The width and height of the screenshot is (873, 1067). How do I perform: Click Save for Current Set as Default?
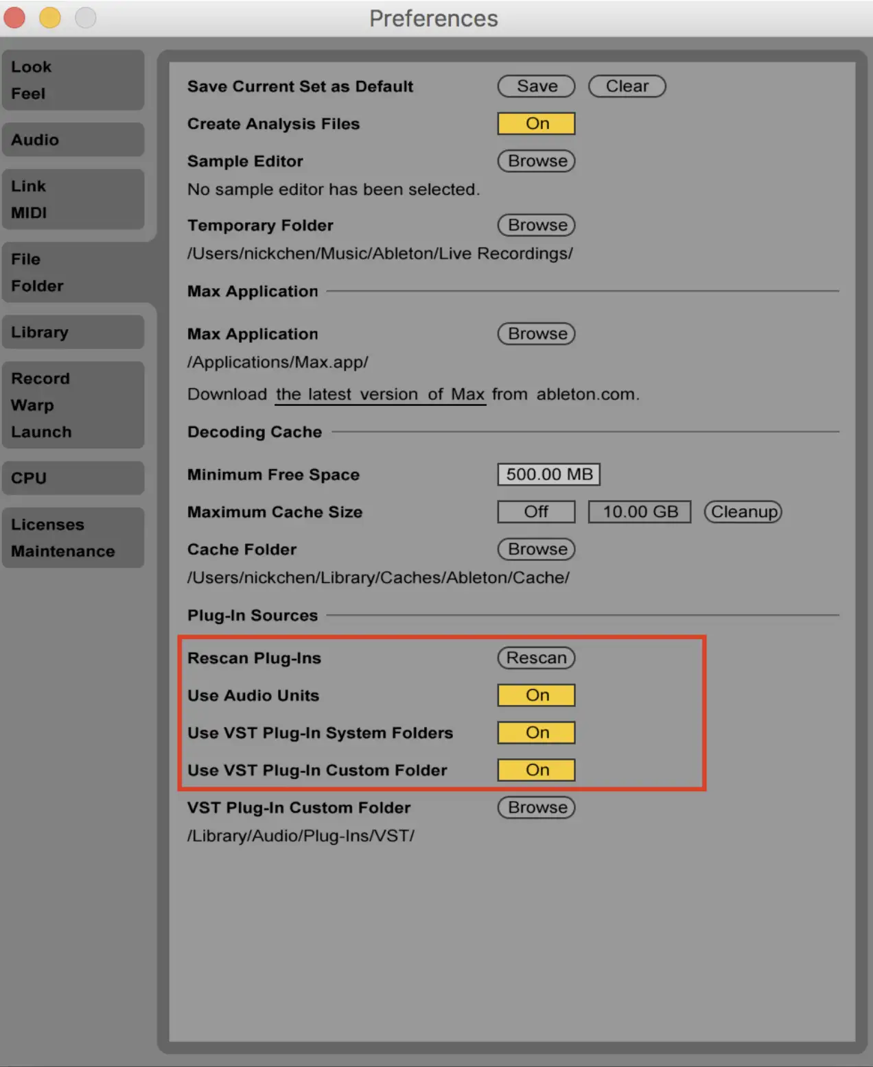tap(536, 86)
